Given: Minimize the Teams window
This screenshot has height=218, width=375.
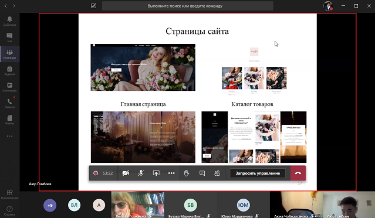Looking at the screenshot, I should click(x=343, y=6).
